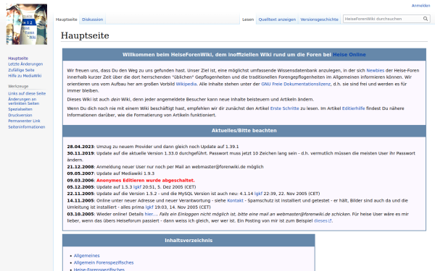Open the Versionsgeschichte tab
This screenshot has height=271, width=435.
coord(319,20)
